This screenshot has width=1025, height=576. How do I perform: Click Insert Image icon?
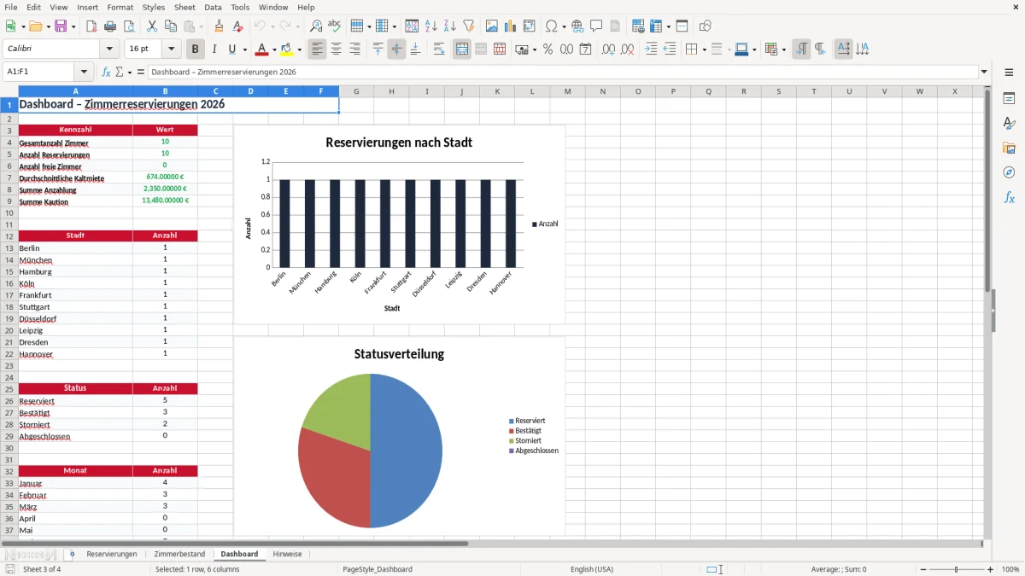(x=492, y=26)
